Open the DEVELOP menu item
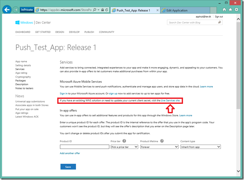The width and height of the screenshot is (244, 180). [74, 32]
